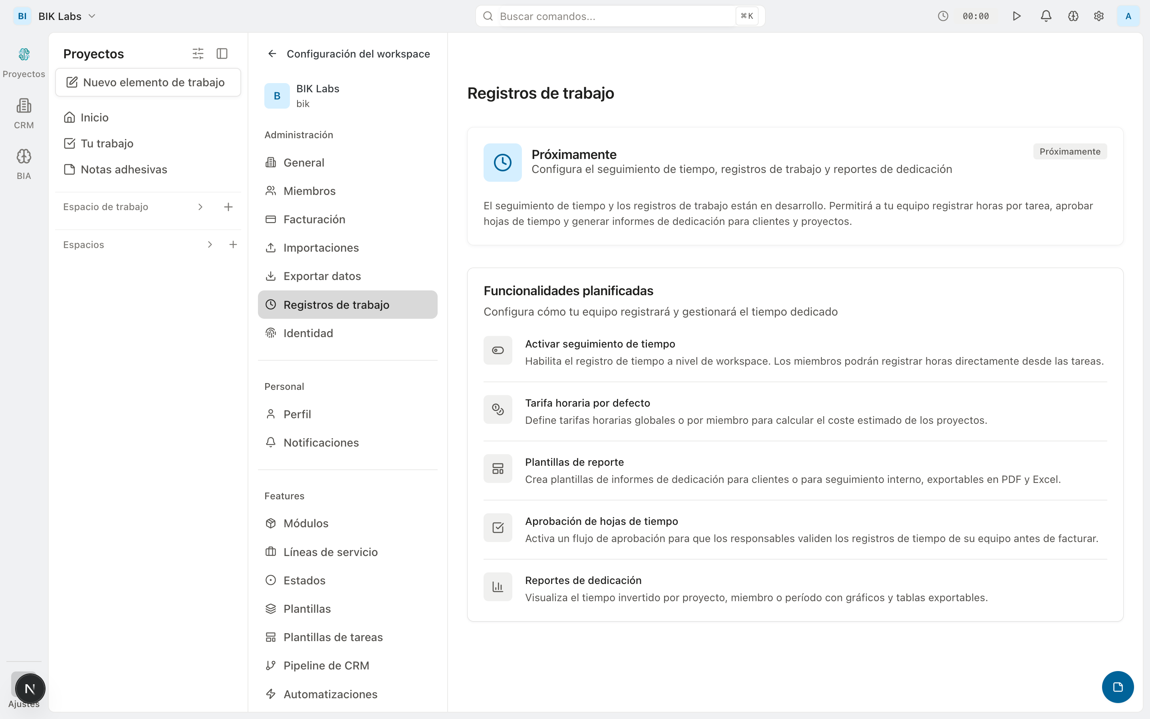
Task: Click the filter sliders icon beside Proyectos
Action: click(198, 54)
